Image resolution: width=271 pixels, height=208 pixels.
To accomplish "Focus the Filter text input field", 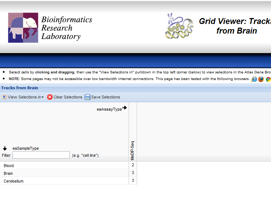I will (41, 155).
